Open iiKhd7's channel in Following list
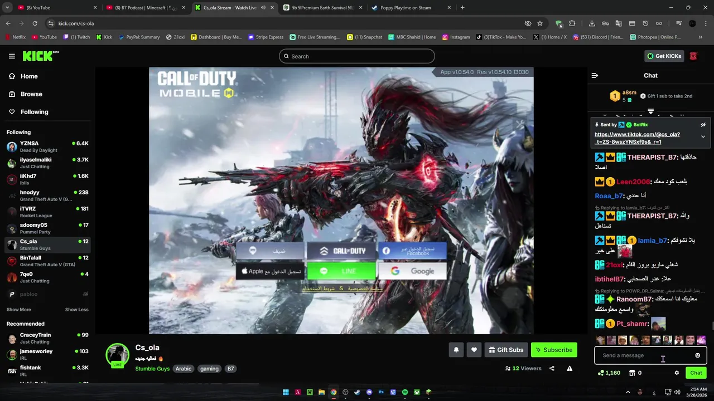The height and width of the screenshot is (401, 714). pyautogui.click(x=47, y=179)
